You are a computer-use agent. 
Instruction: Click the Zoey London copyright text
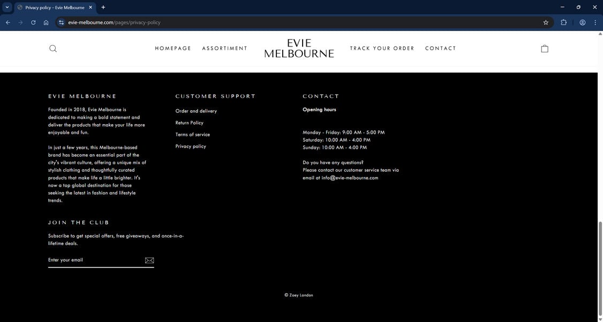pyautogui.click(x=299, y=295)
